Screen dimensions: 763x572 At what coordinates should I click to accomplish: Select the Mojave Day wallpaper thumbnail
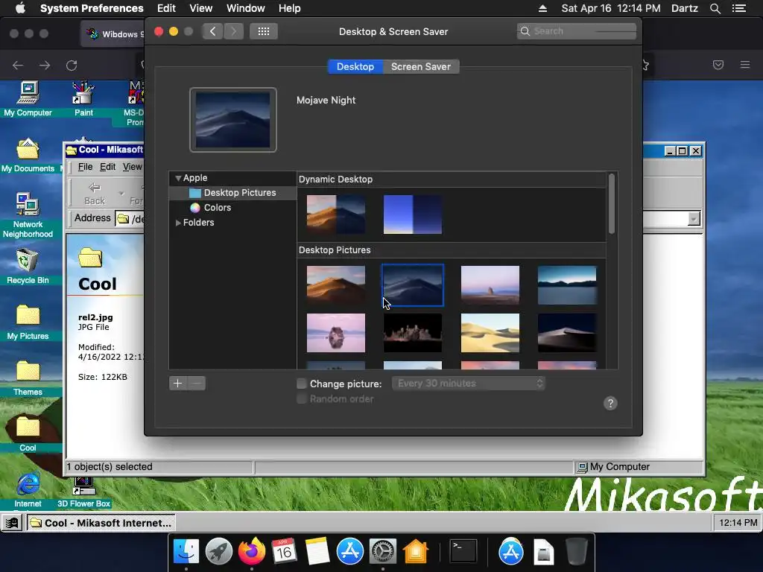[x=336, y=285]
